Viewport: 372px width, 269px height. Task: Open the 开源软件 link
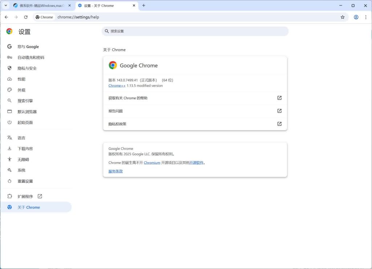point(196,162)
